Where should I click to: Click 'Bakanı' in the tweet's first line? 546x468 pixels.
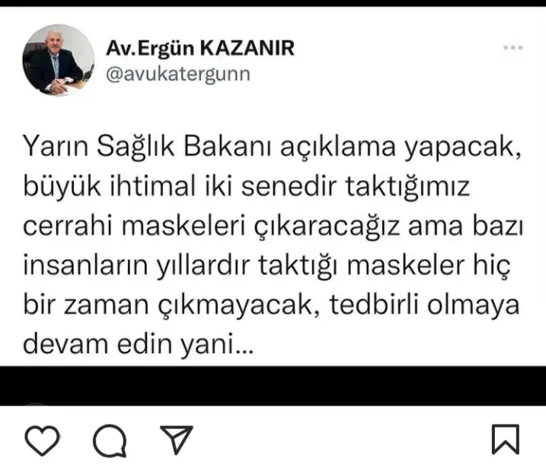(x=227, y=146)
